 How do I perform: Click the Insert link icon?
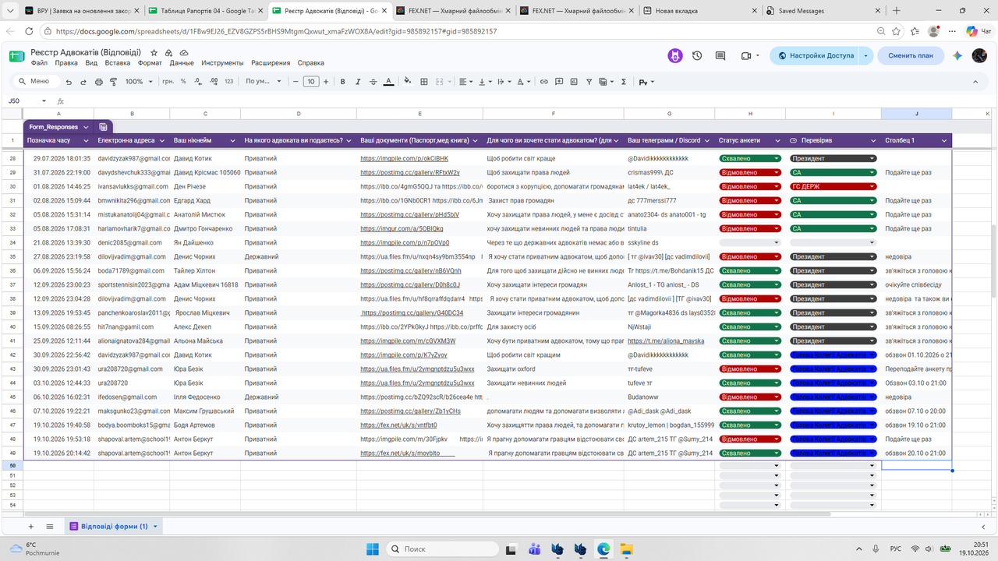click(544, 82)
